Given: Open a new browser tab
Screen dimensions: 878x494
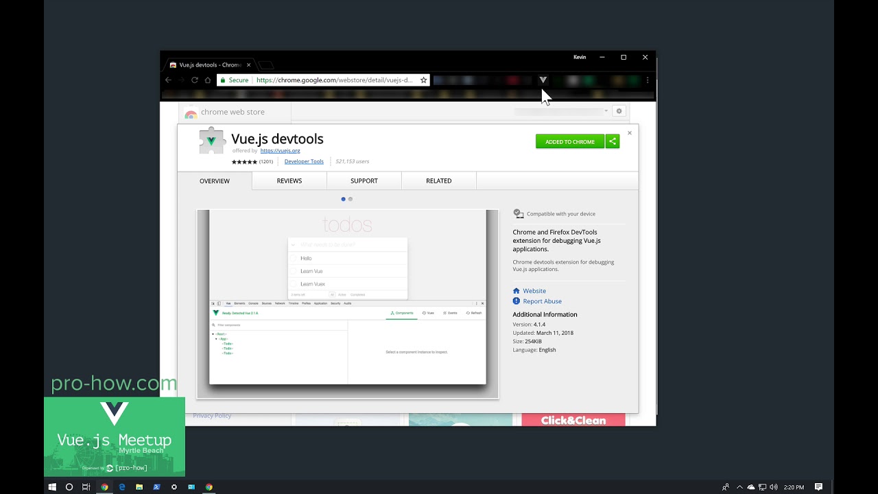Looking at the screenshot, I should click(266, 65).
